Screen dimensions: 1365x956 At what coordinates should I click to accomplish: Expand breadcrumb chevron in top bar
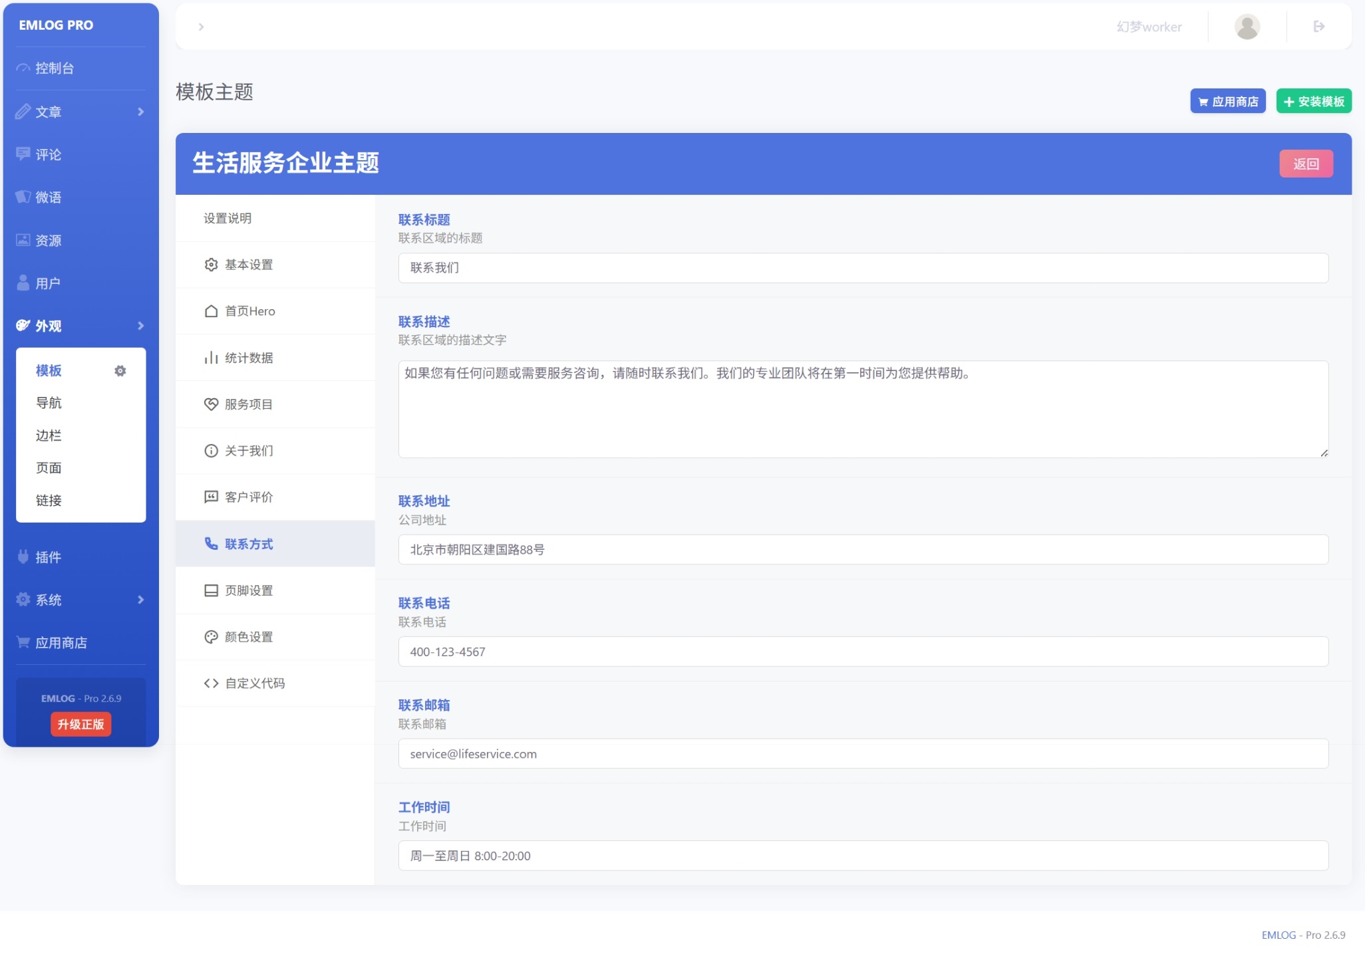click(x=201, y=27)
